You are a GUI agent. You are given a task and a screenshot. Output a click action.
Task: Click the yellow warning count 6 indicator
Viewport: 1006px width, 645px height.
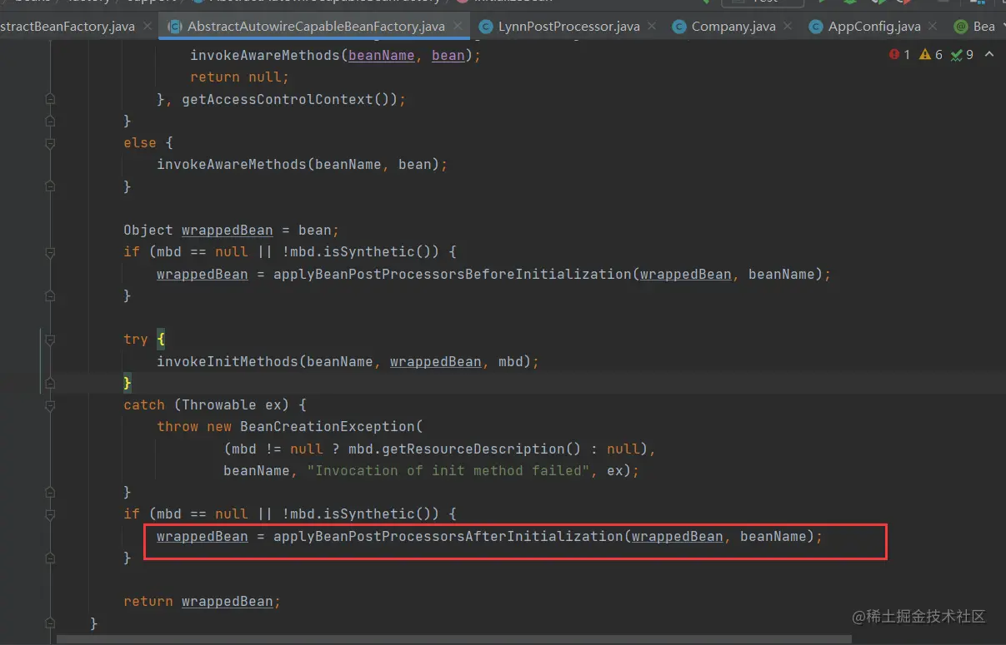click(930, 55)
